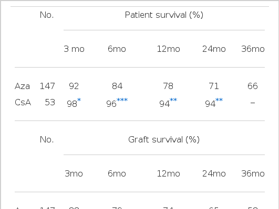Select the 'Aza' row label in patient table
The height and width of the screenshot is (209, 279).
(x=22, y=86)
